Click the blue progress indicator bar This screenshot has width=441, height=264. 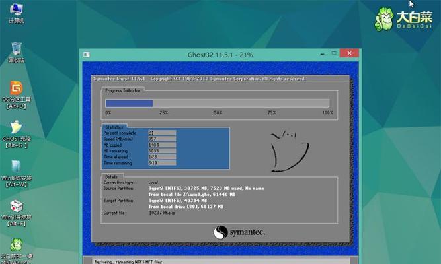129,104
